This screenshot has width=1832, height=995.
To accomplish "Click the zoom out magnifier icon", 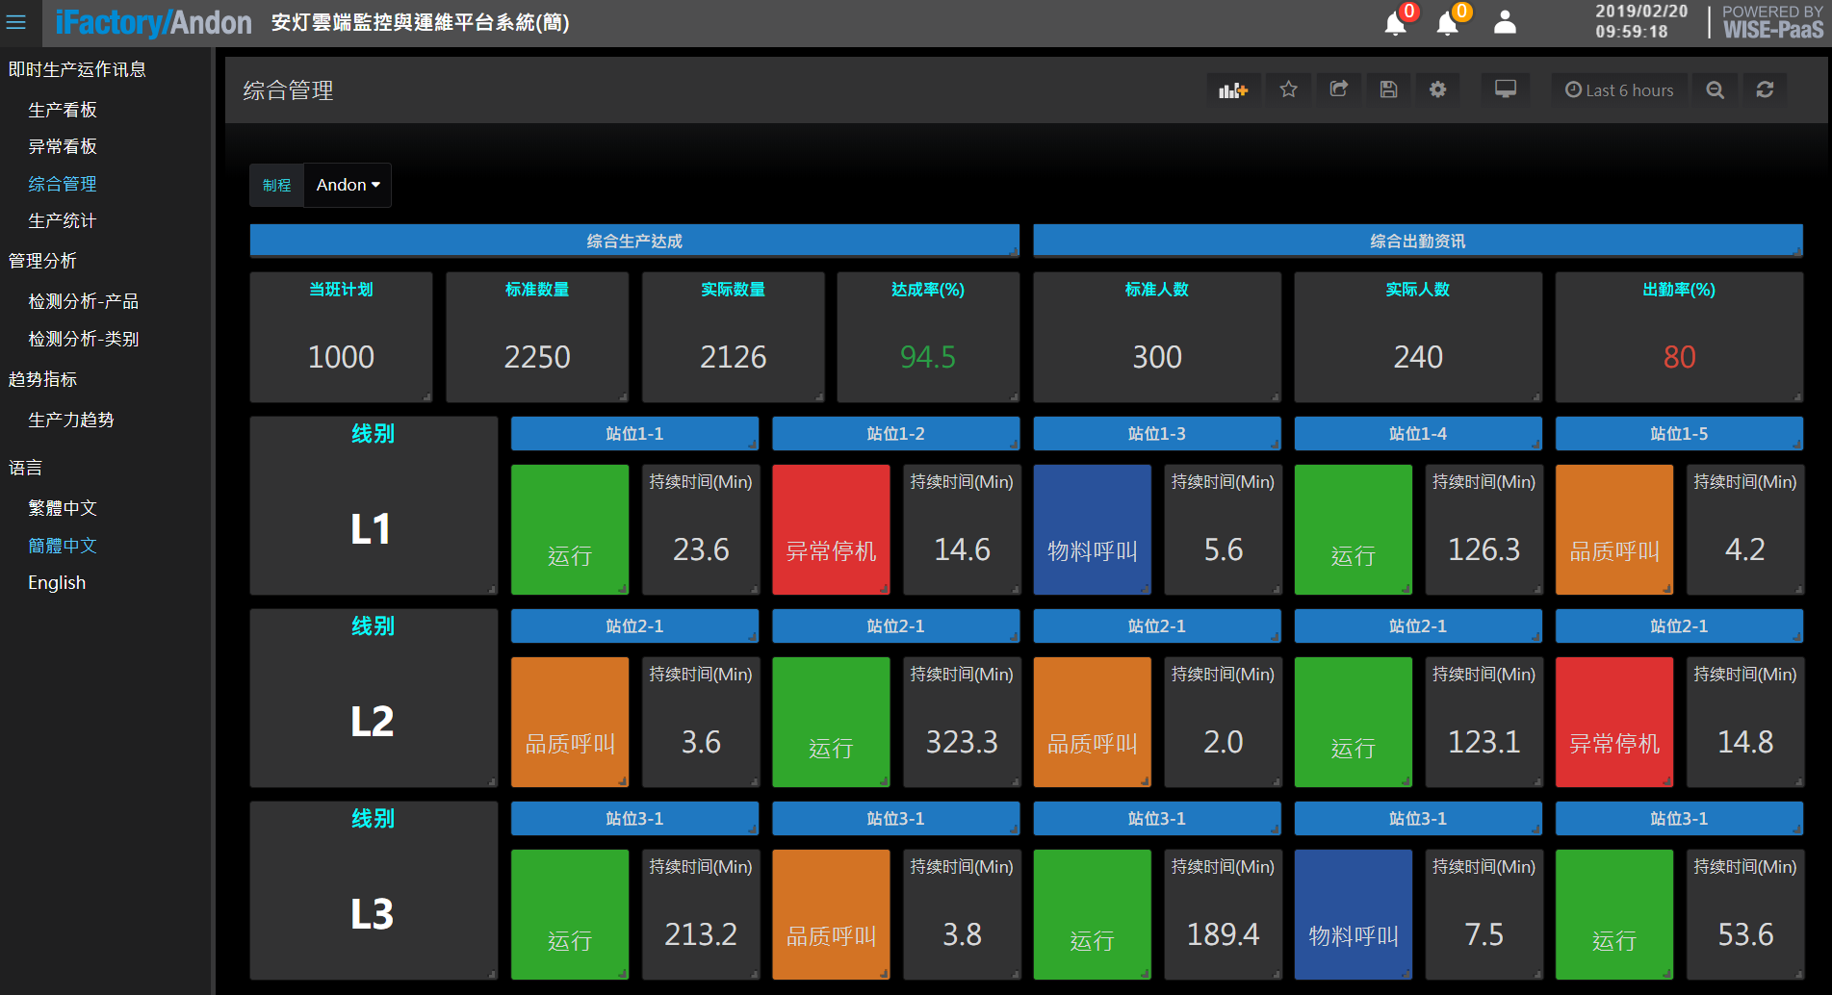I will click(x=1715, y=89).
